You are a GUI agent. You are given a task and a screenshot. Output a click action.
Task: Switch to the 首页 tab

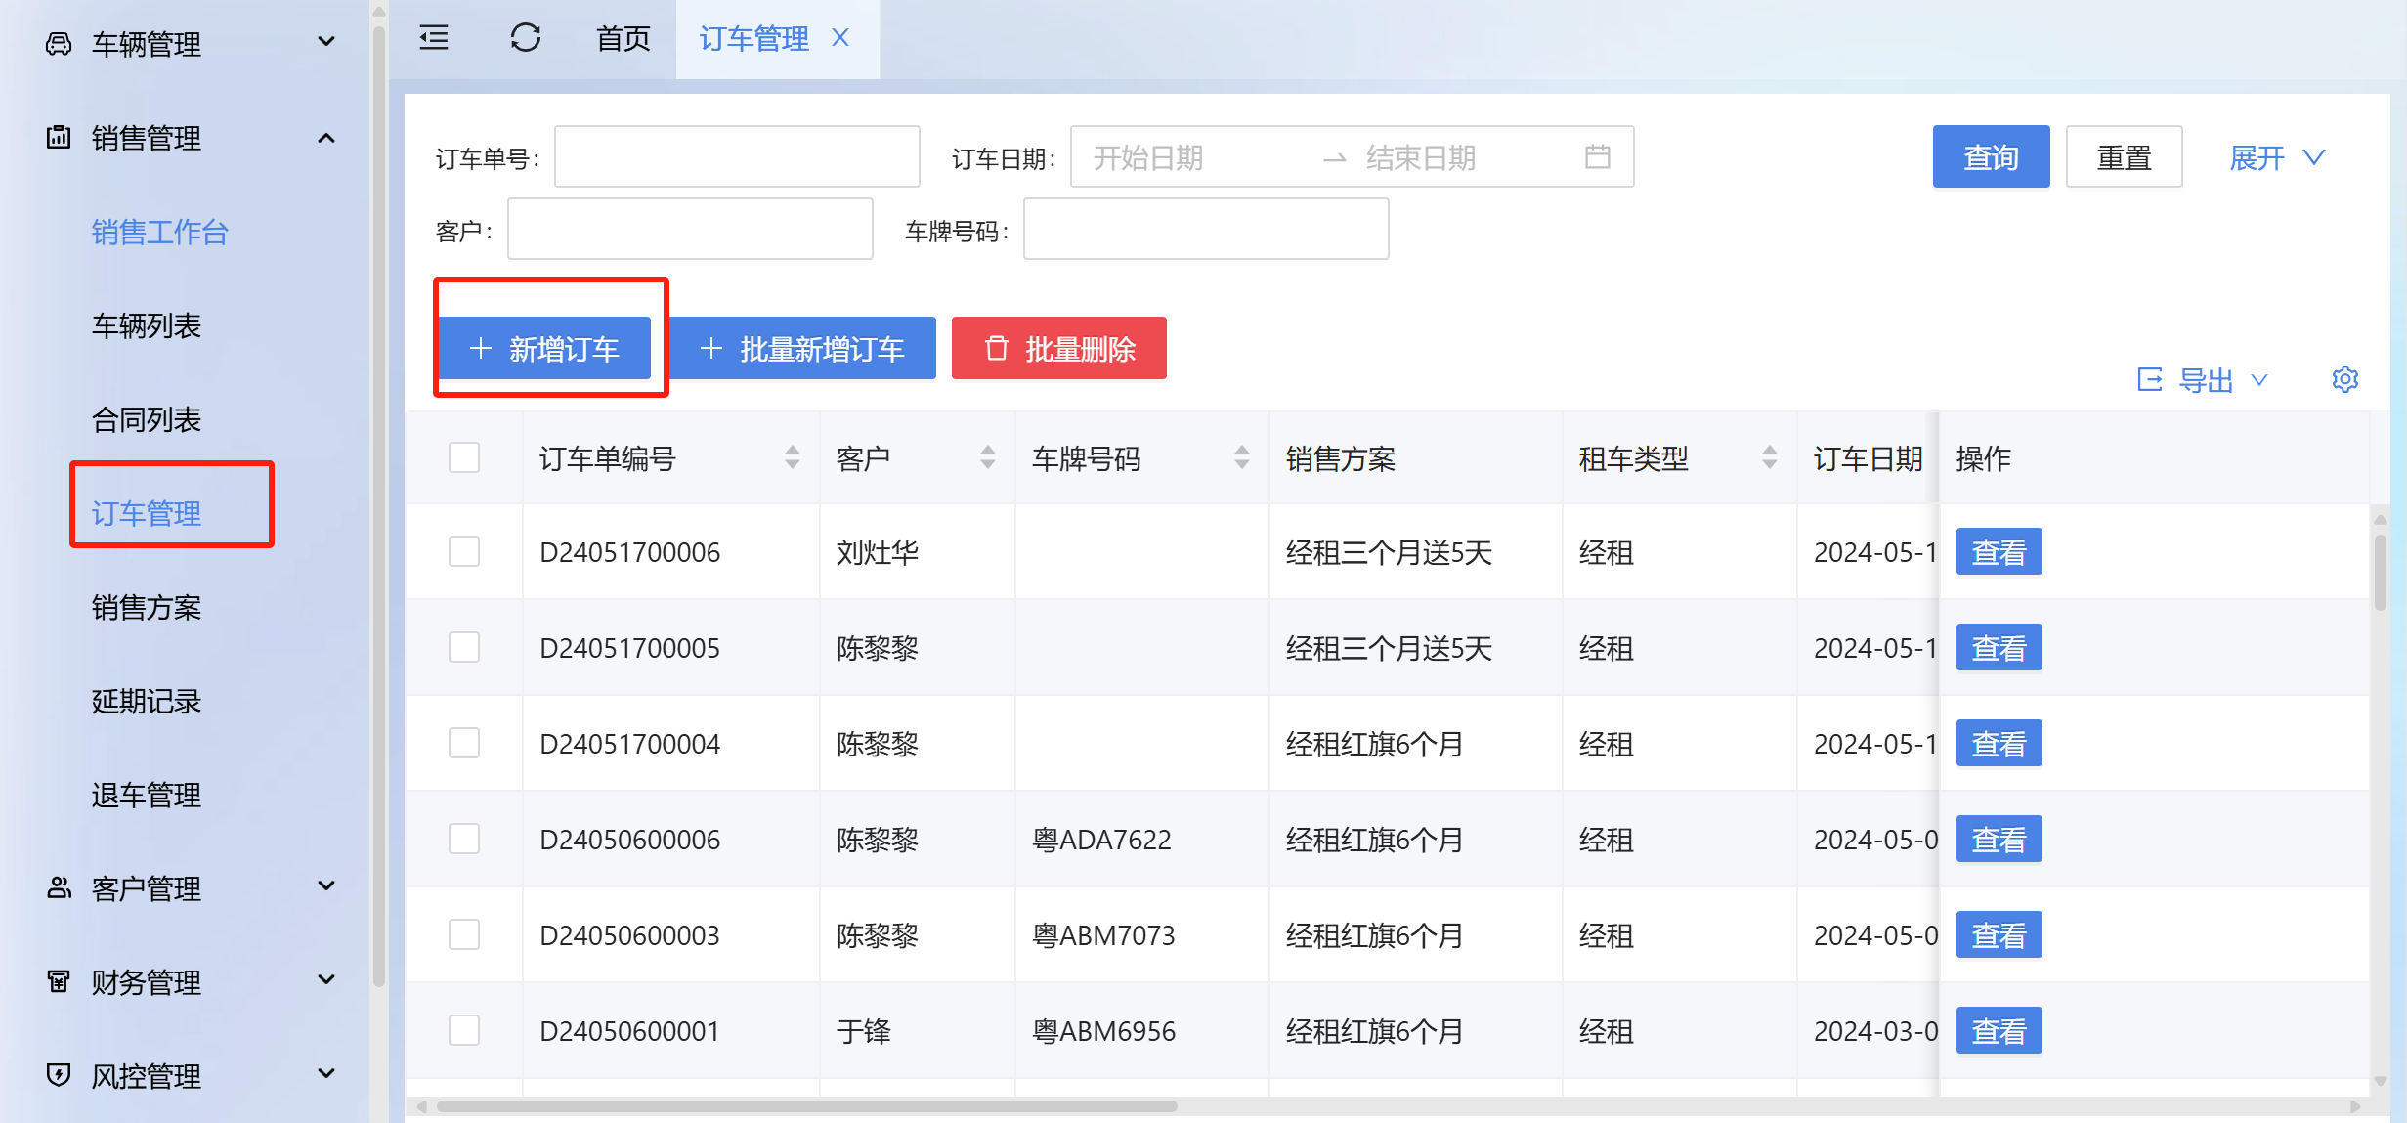[x=623, y=39]
